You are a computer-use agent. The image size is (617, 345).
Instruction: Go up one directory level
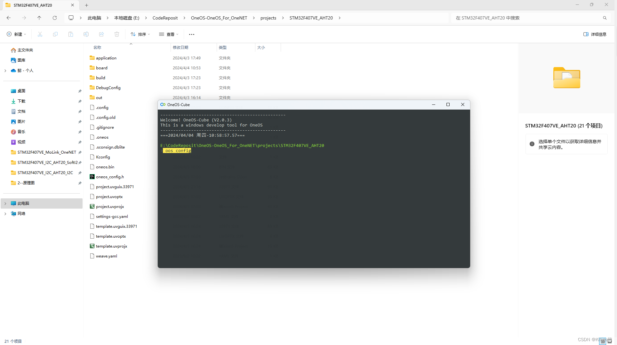pos(39,18)
